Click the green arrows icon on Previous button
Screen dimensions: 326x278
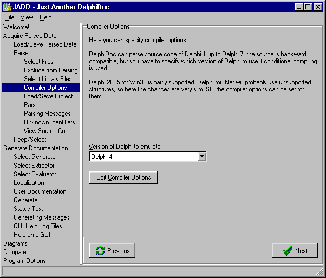click(100, 251)
